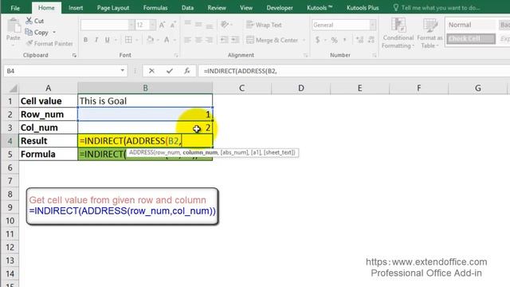Open the underline style dropdown arrow
Viewport: 510px width, 287px height.
click(116, 40)
